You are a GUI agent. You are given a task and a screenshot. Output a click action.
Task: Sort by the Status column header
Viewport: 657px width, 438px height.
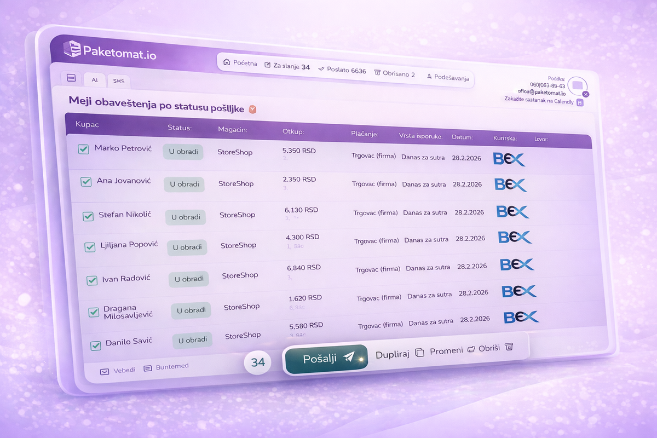[x=179, y=128]
